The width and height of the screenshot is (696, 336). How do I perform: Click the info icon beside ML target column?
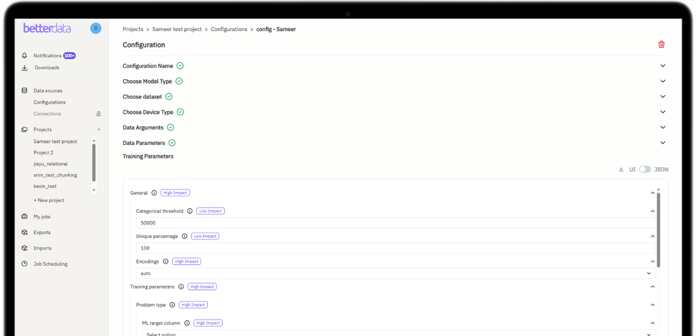click(x=187, y=323)
